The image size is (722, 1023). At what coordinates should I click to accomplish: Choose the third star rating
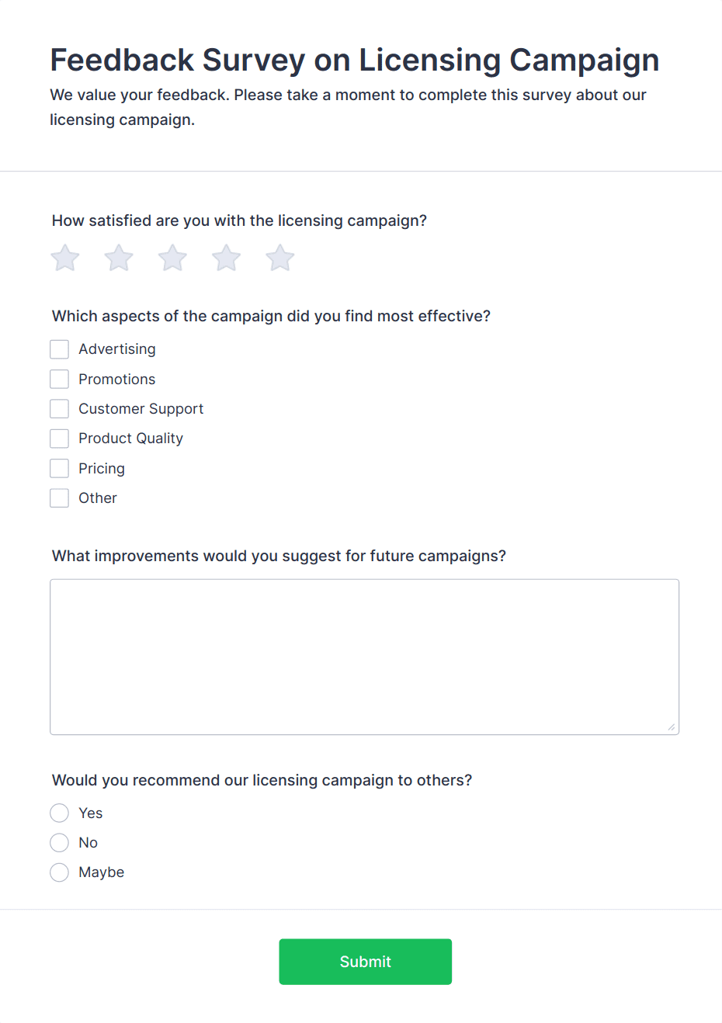tap(172, 258)
